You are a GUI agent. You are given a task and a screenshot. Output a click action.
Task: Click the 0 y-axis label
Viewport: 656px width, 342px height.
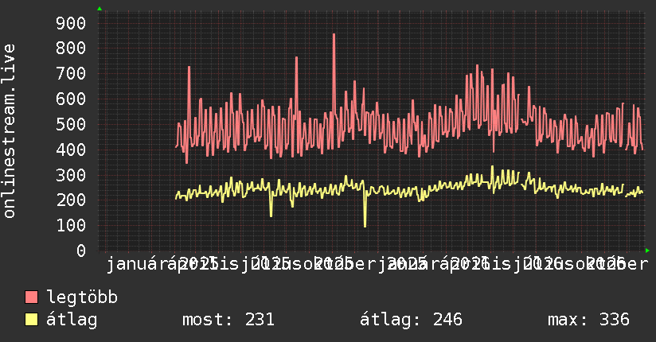pos(81,251)
